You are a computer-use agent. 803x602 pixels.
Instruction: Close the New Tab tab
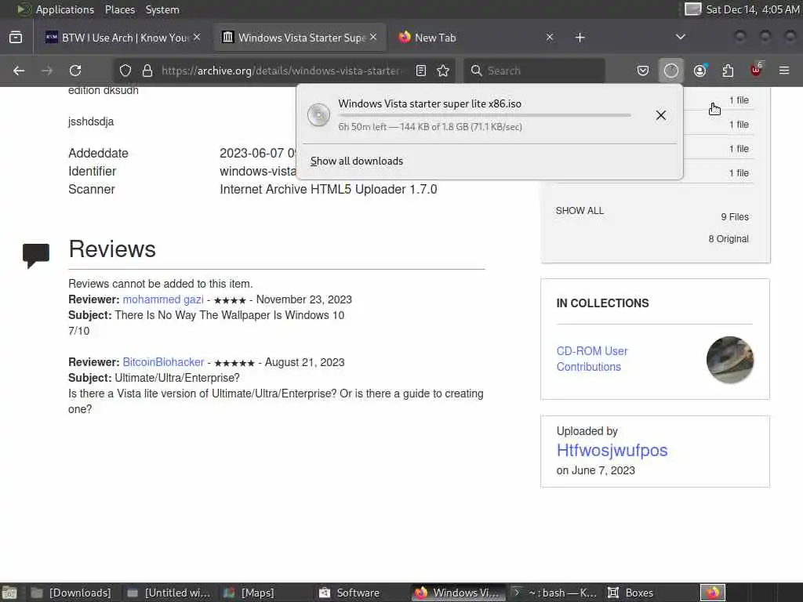click(550, 38)
